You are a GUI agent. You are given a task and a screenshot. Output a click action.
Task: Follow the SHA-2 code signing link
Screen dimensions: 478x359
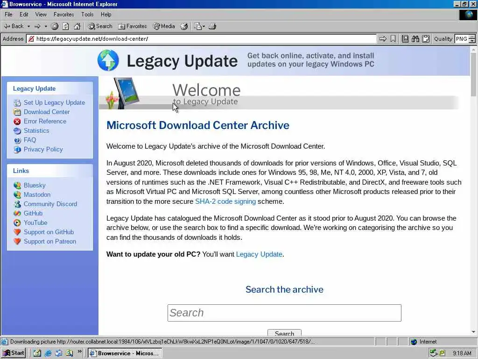point(225,201)
